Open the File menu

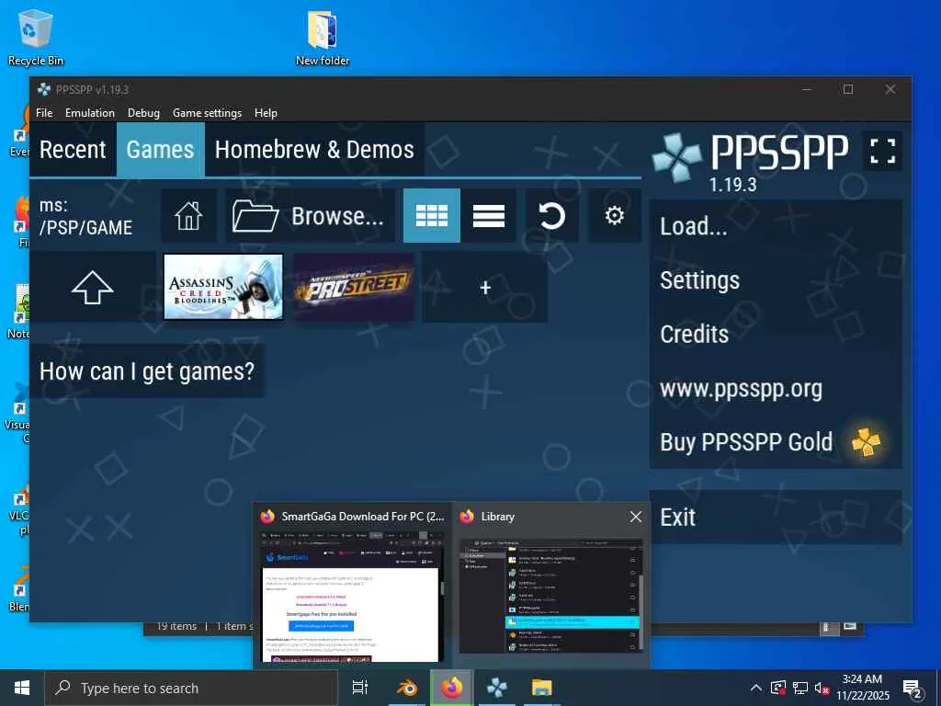tap(44, 113)
